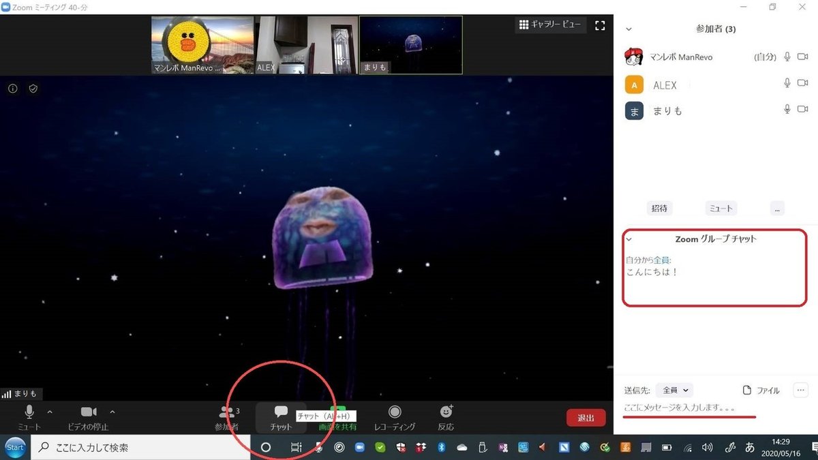818x460 pixels.
Task: Start レコーディング recording
Action: click(395, 418)
